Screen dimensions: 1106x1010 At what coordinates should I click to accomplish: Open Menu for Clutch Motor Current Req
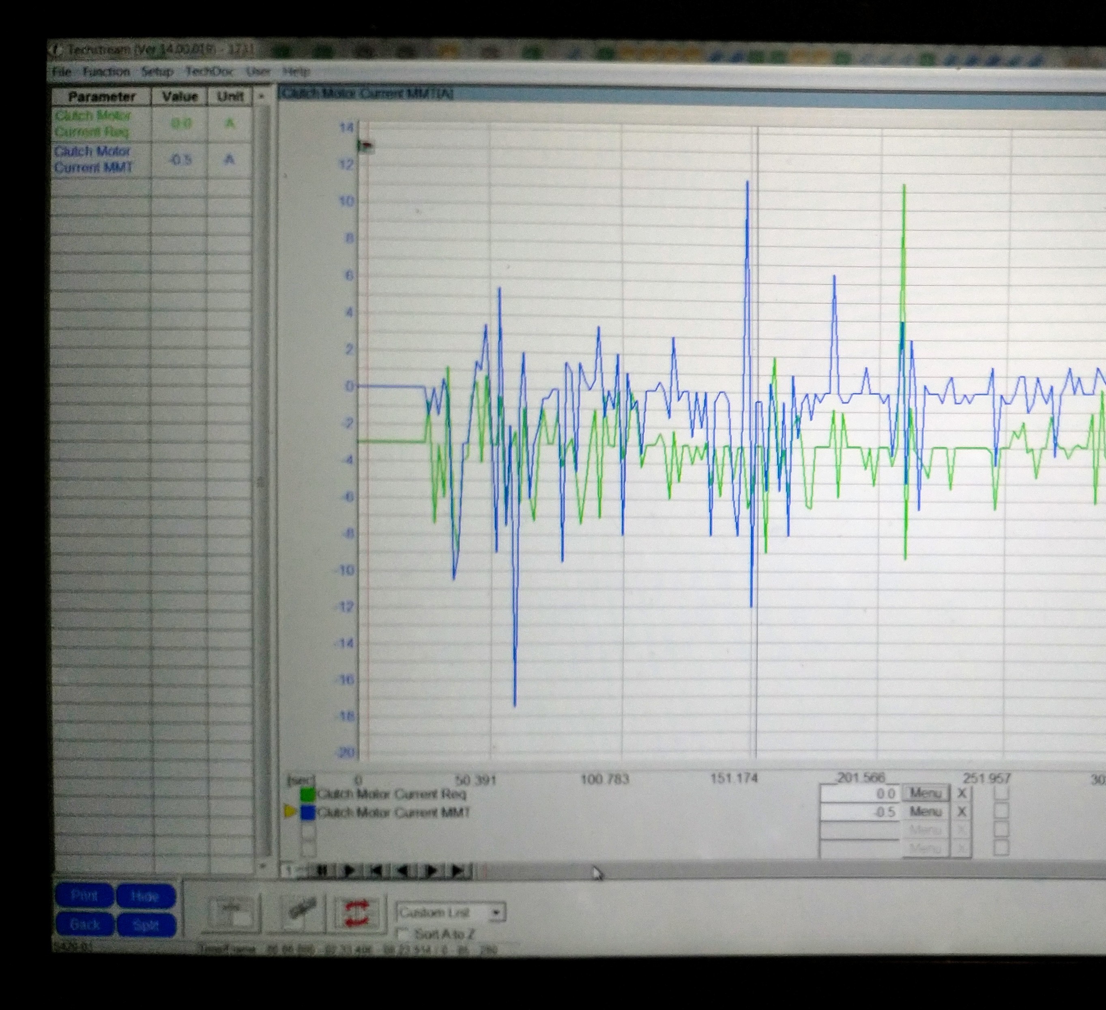click(x=926, y=793)
